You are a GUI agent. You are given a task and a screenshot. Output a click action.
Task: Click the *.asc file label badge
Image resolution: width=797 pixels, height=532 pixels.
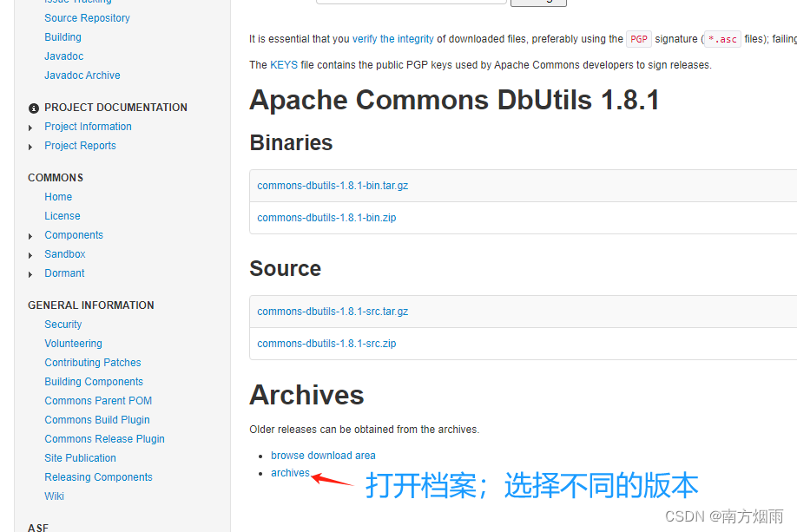pos(721,38)
